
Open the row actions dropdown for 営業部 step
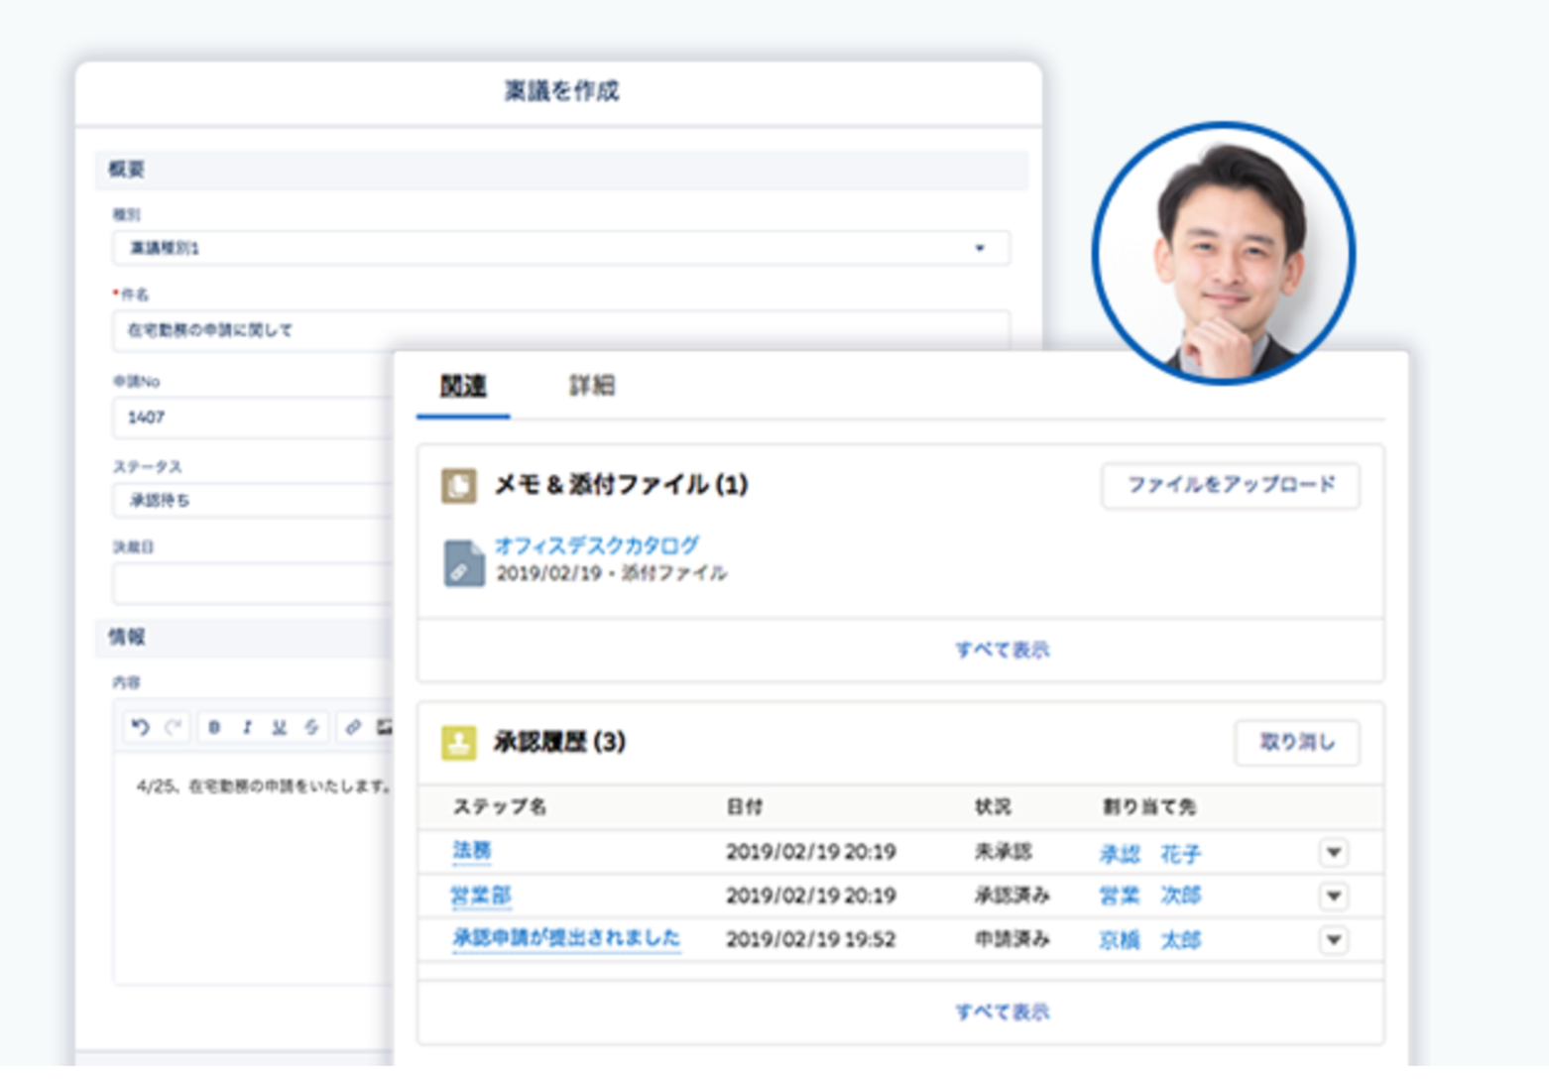point(1334,896)
